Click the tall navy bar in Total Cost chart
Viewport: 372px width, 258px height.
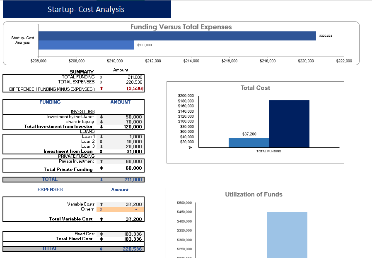click(289, 124)
